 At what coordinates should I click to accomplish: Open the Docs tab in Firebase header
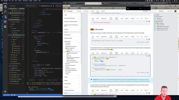pos(98,11)
